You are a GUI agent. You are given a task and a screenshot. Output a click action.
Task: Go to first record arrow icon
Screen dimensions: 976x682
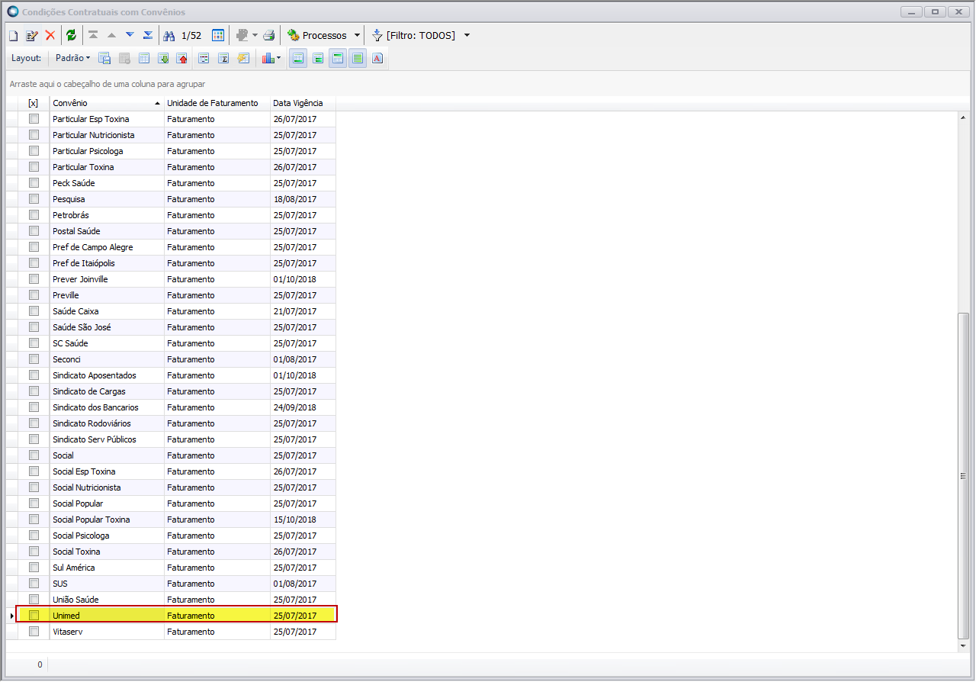click(x=93, y=35)
